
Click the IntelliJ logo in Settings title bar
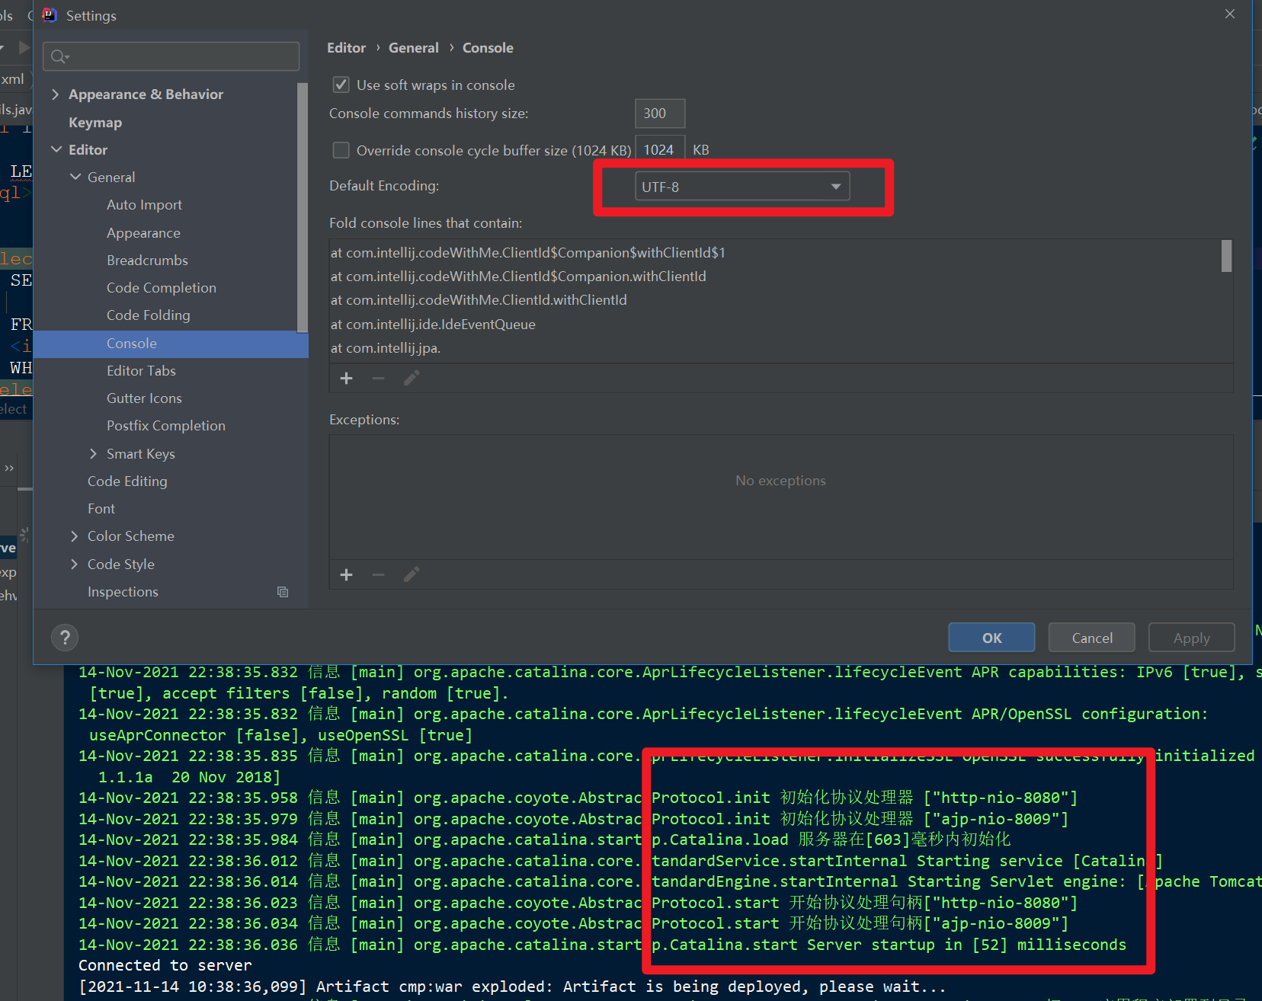point(50,15)
